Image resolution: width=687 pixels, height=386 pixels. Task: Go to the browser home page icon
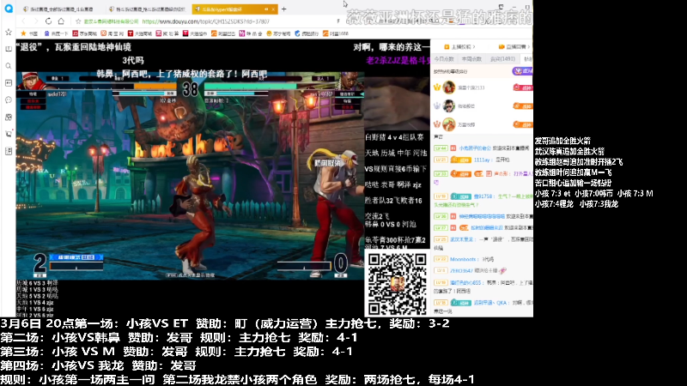pos(61,21)
